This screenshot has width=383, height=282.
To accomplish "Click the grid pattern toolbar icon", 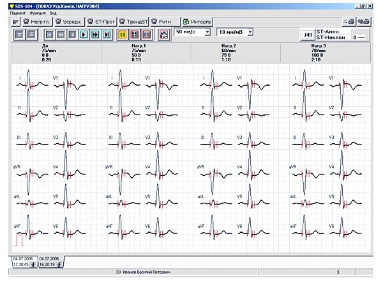I will coord(146,35).
